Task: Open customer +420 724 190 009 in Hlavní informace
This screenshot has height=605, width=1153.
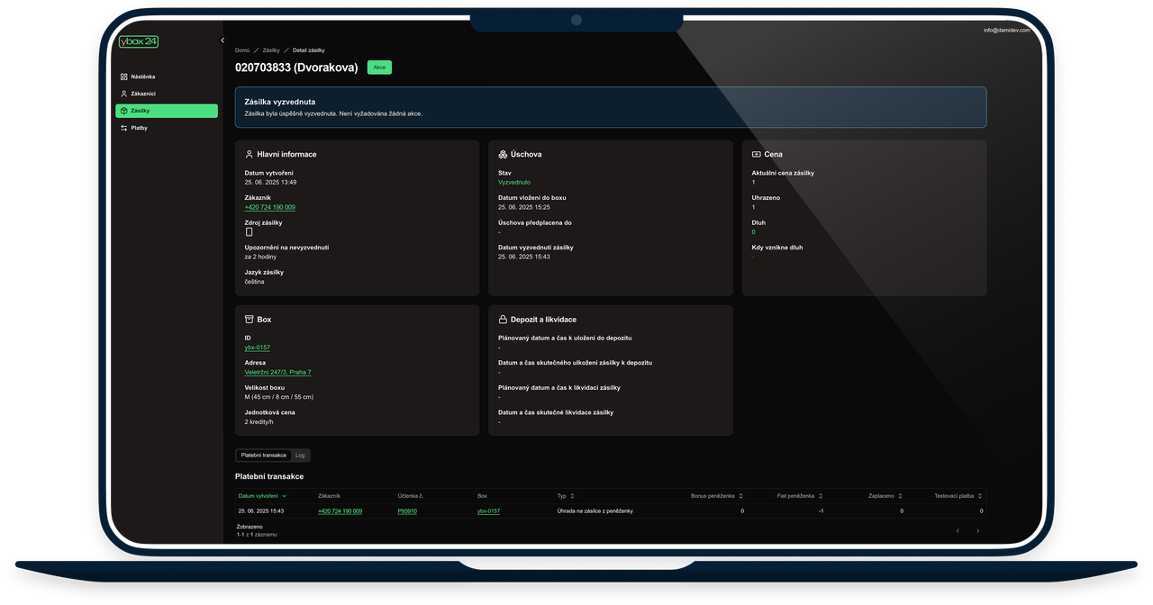Action: pos(269,207)
